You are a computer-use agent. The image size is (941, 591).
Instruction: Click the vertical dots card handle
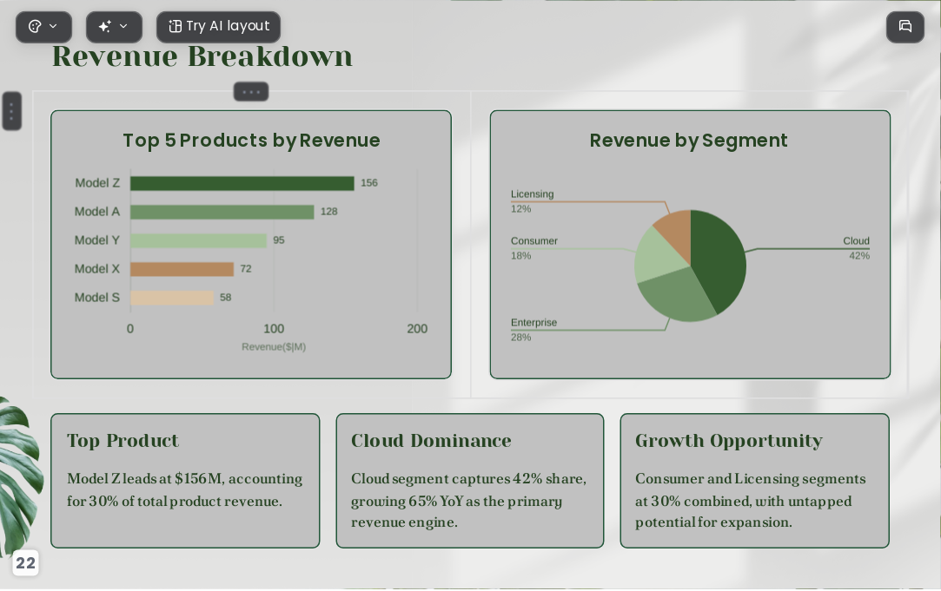12,111
